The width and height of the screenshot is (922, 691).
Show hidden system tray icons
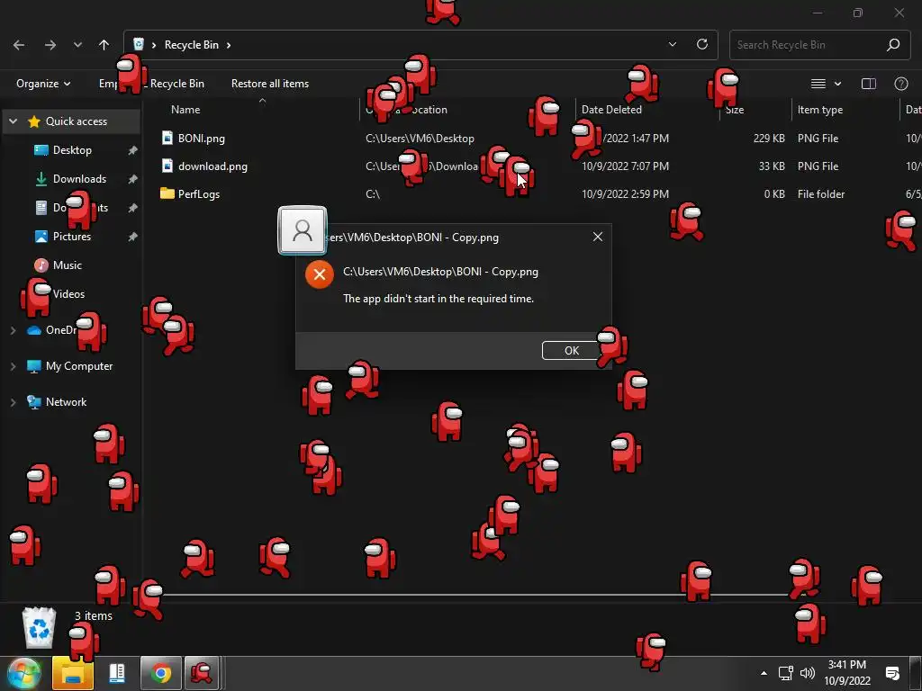764,673
